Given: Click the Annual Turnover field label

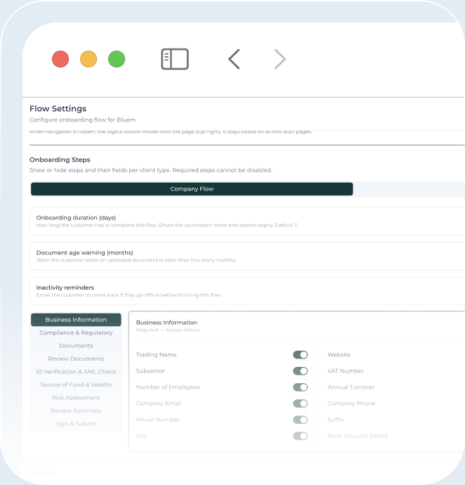Looking at the screenshot, I should 351,387.
